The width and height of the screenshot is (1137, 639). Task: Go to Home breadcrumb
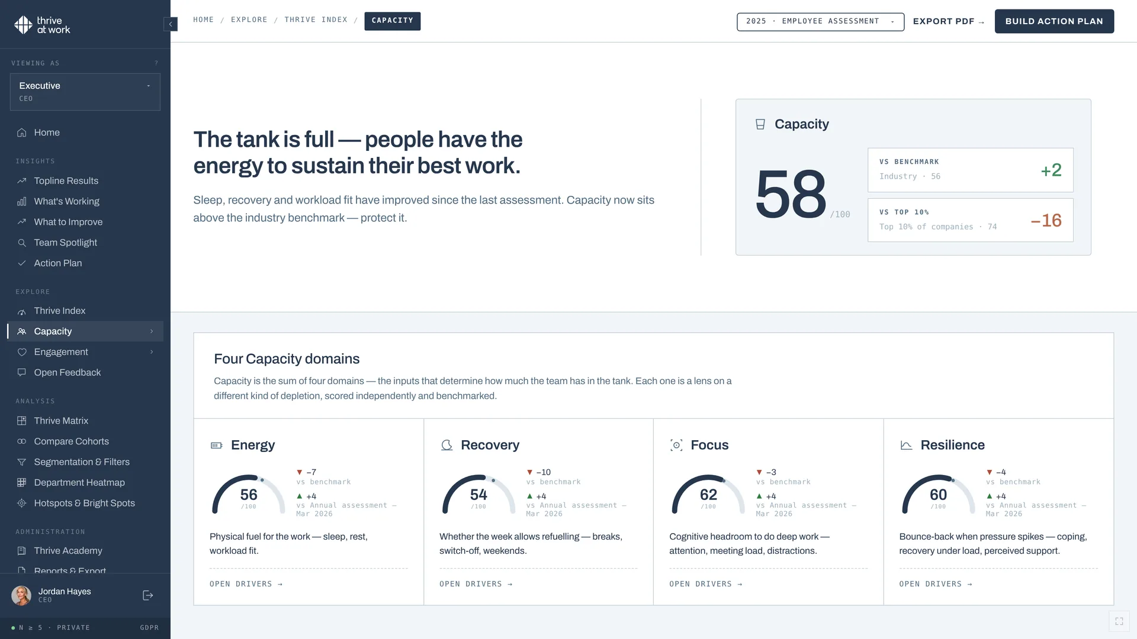[204, 20]
